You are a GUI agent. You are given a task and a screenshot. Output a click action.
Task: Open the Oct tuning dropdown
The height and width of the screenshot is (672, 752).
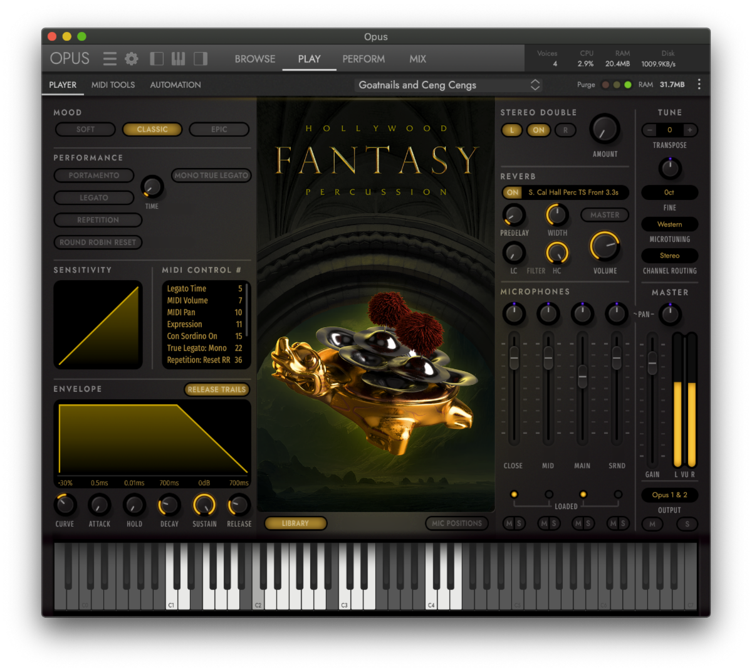(669, 192)
